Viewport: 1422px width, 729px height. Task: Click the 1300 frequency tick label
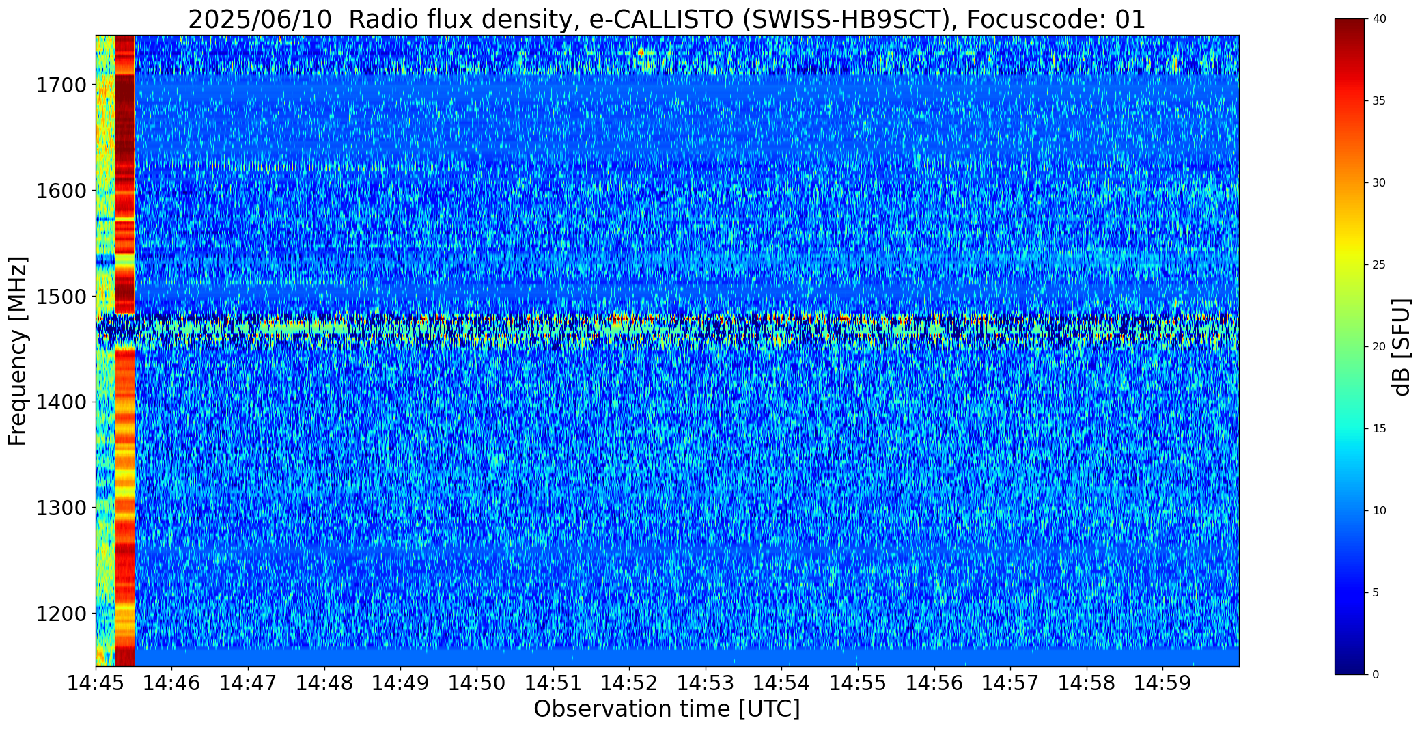[61, 508]
